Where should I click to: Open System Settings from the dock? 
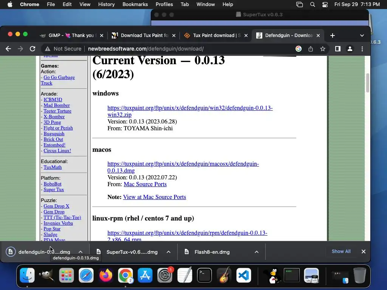pos(165,275)
